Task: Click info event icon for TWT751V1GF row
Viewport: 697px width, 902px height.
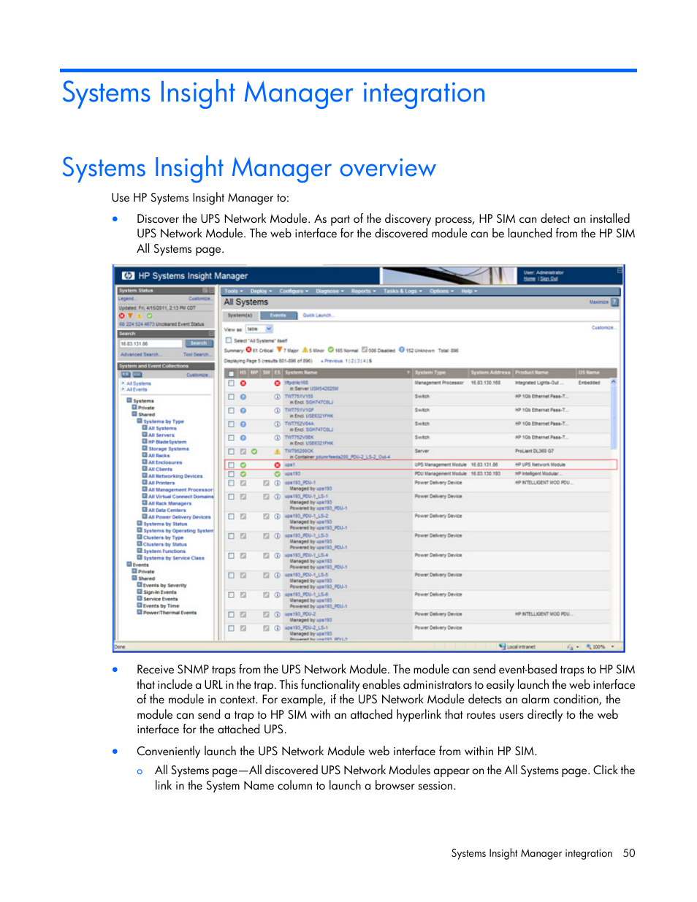Action: pyautogui.click(x=278, y=410)
